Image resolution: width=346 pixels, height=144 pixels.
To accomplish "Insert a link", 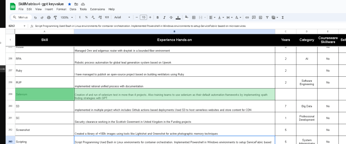I will coord(247,17).
